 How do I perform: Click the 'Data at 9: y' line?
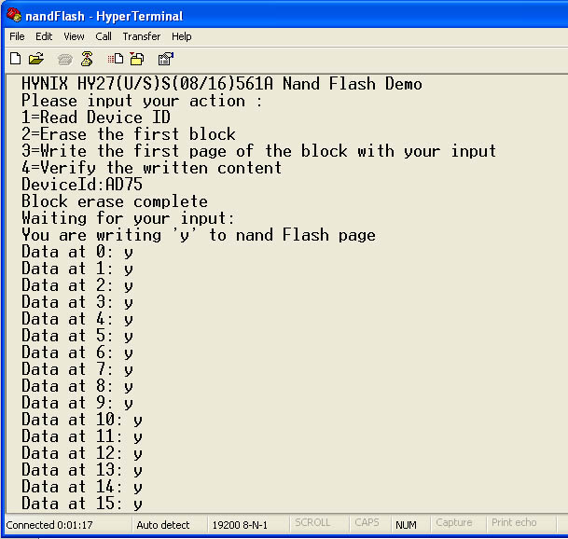click(77, 403)
